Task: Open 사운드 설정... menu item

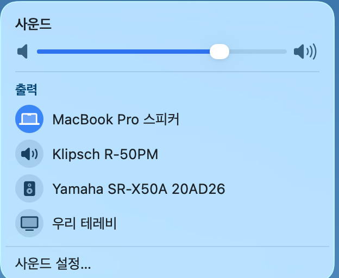Action: [53, 263]
